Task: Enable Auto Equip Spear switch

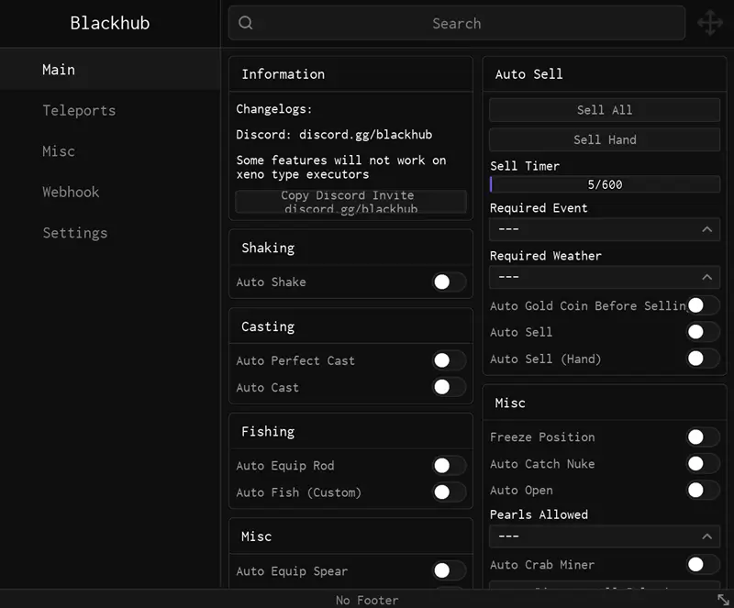Action: tap(449, 570)
